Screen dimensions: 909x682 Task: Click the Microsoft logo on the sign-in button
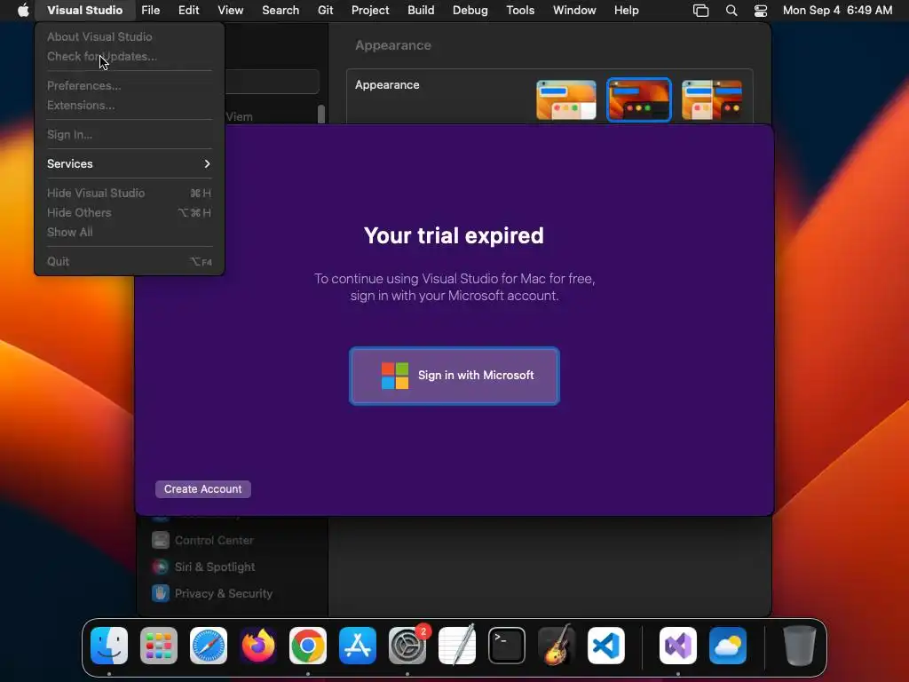point(395,376)
